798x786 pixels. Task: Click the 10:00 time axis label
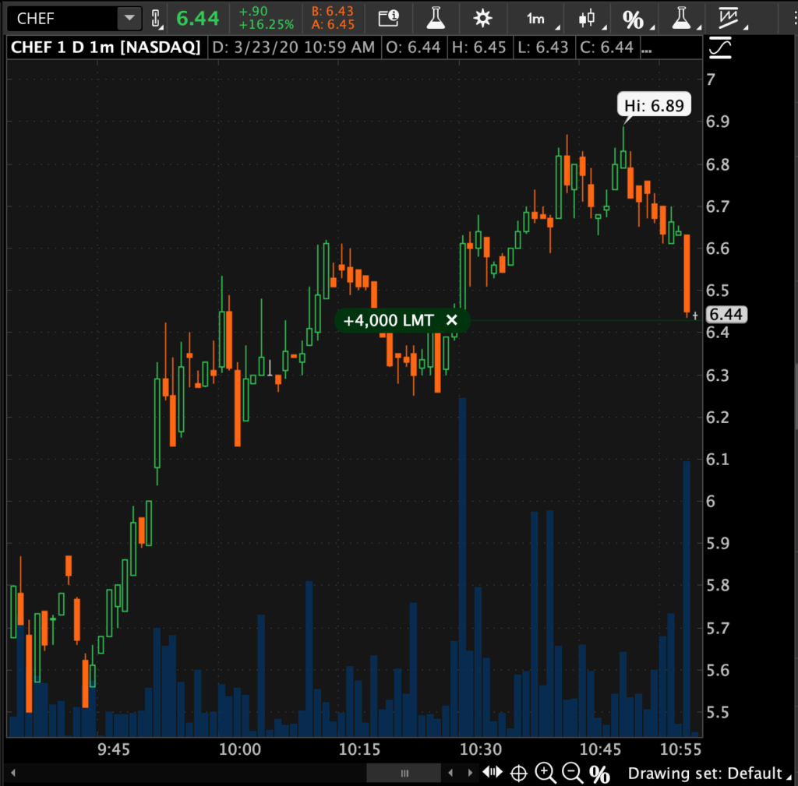tap(240, 749)
